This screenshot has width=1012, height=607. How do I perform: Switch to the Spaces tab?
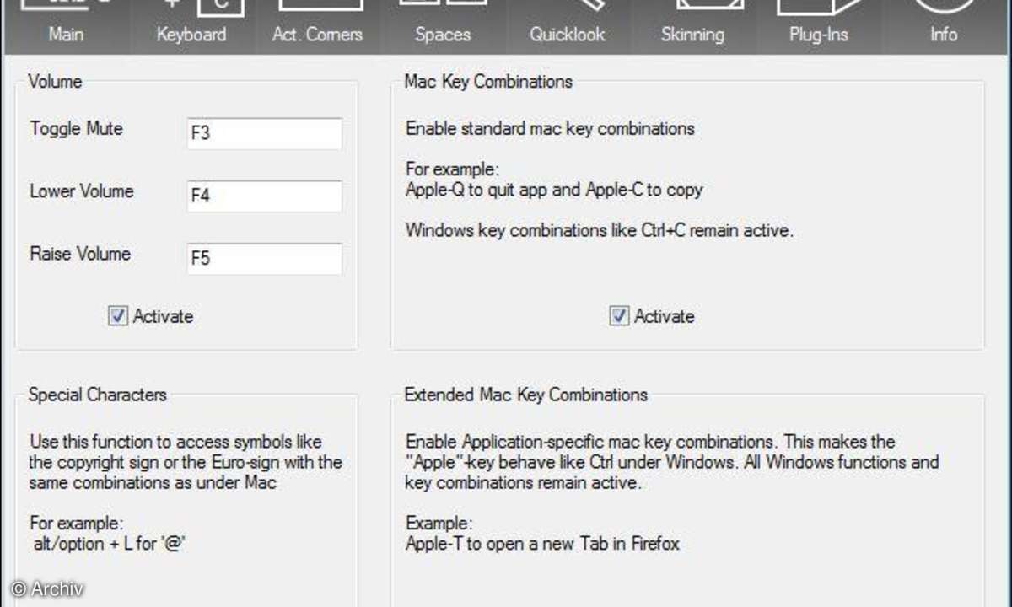click(443, 27)
